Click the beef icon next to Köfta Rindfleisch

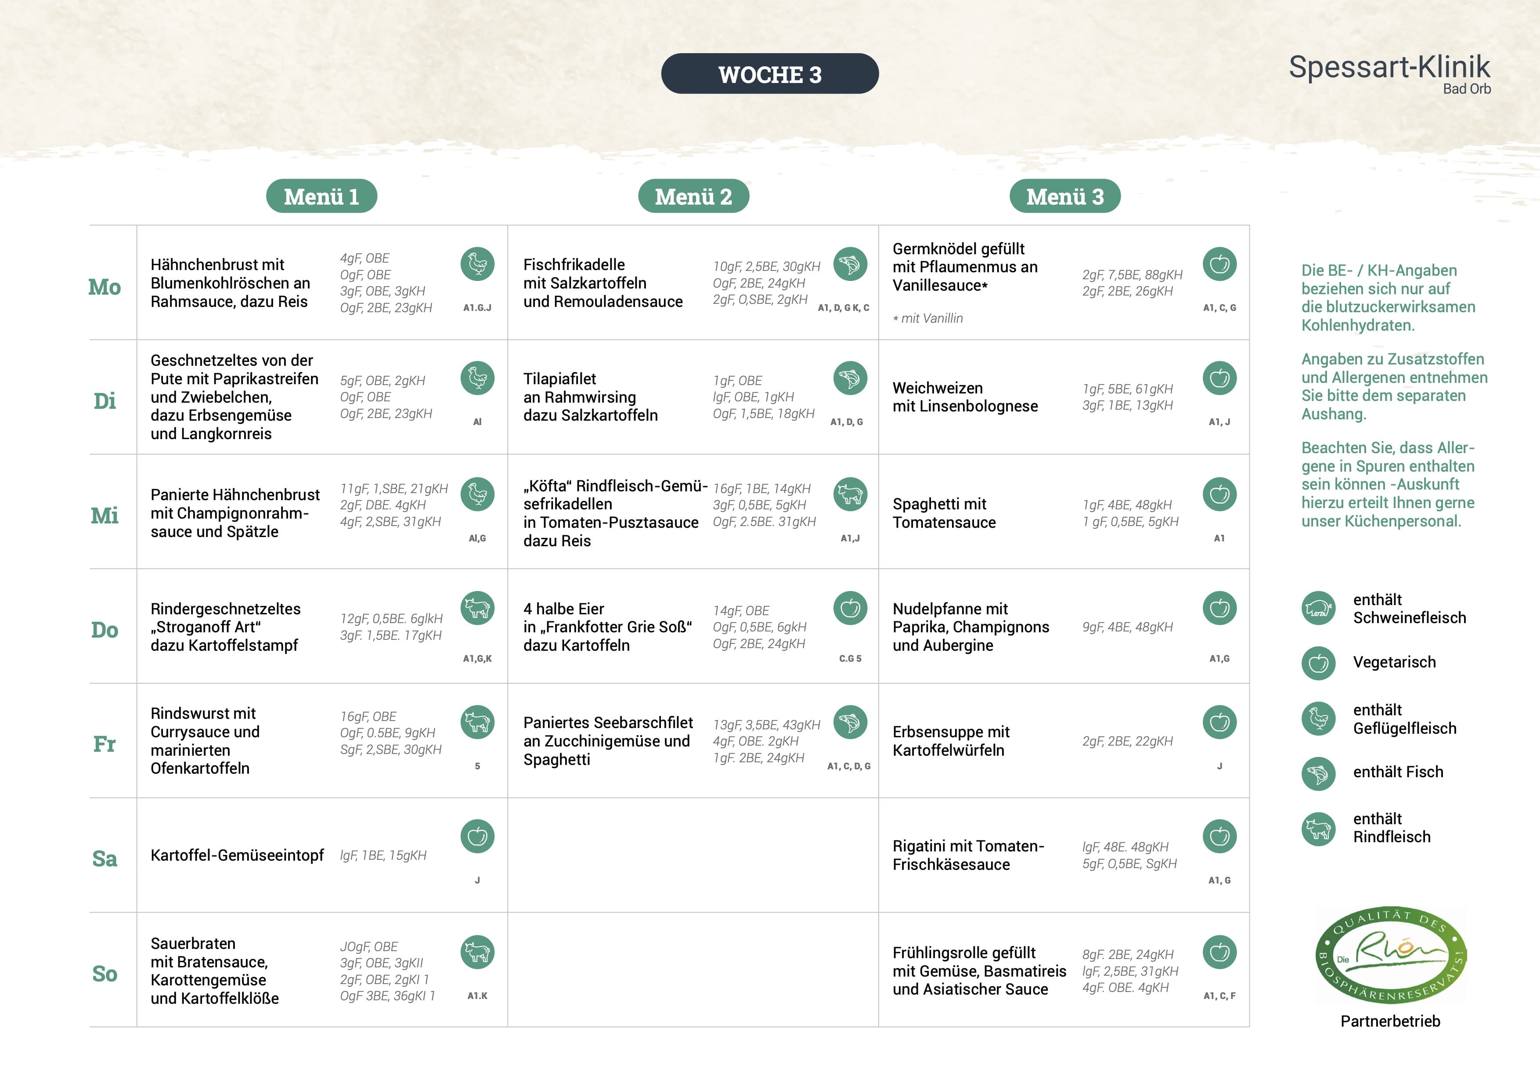(x=850, y=494)
